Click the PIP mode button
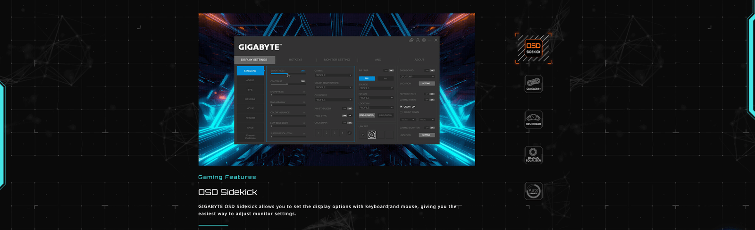 [x=385, y=78]
